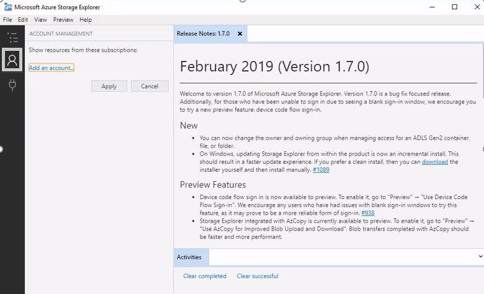484x294 pixels.
Task: Close the Release Notes 1.7.0 tab
Action: point(240,33)
